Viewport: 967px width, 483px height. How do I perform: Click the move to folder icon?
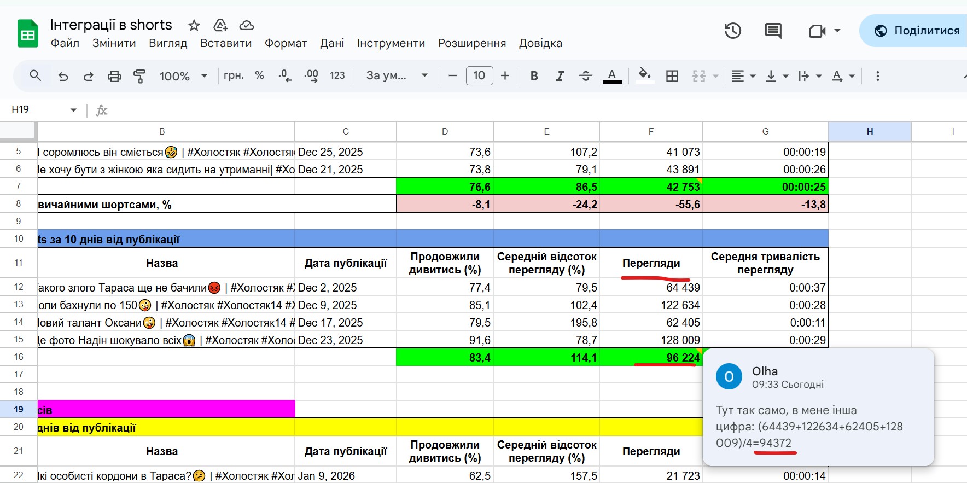click(220, 25)
